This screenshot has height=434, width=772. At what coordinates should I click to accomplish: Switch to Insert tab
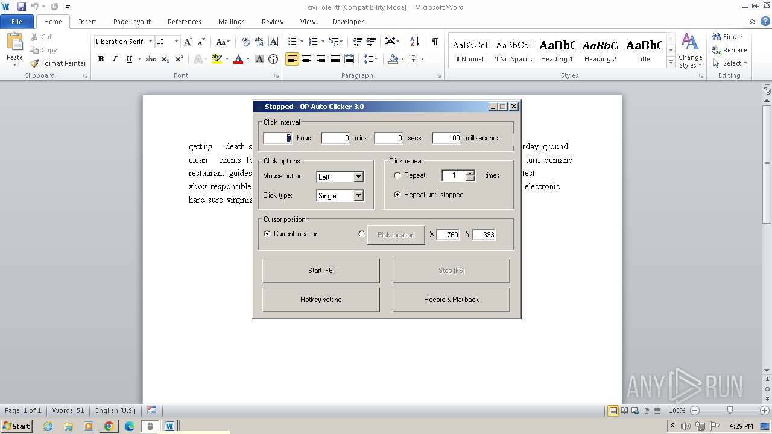pos(87,22)
